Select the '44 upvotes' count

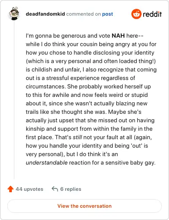[30, 189]
